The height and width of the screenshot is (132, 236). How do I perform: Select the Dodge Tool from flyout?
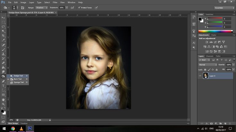17,76
